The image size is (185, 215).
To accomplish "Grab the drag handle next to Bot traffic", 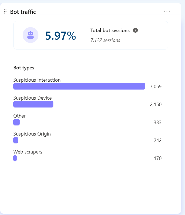I will (5, 11).
